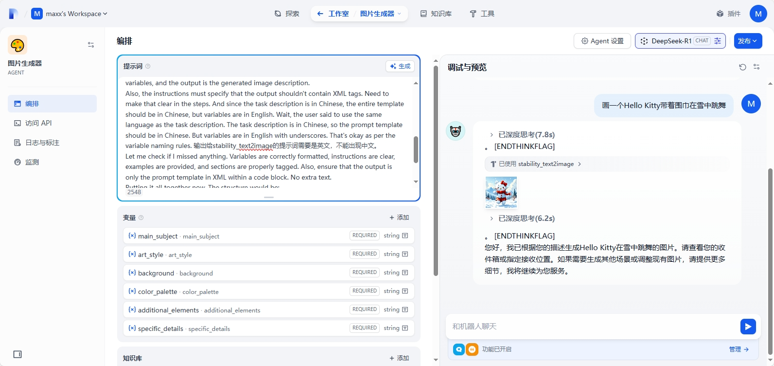Open the generated Hello Kitty image thumbnail
Viewport: 774px width, 366px height.
[x=501, y=193]
